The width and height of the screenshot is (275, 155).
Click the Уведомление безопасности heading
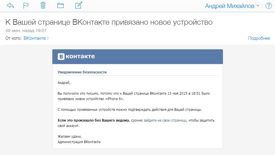pyautogui.click(x=82, y=72)
